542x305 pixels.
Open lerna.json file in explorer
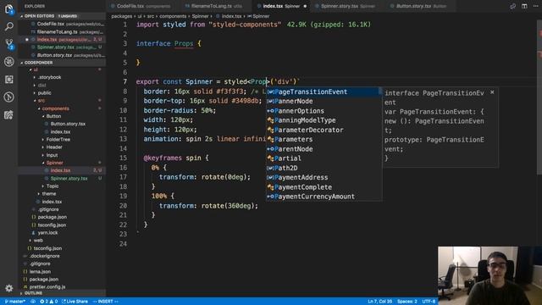(62, 271)
